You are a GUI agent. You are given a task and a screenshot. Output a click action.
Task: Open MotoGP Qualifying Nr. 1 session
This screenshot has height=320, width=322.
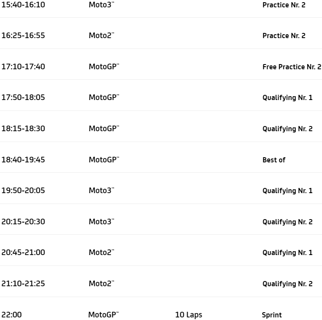click(287, 98)
